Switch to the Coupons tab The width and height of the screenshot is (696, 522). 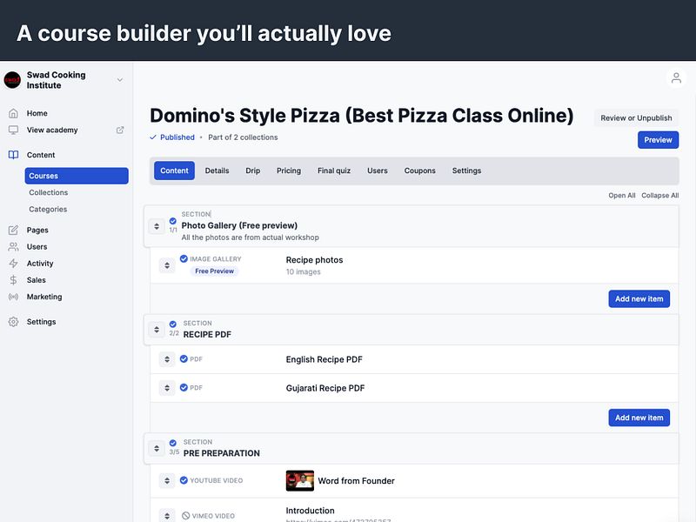tap(419, 171)
